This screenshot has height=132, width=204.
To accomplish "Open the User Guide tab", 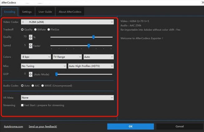I will pos(45,12).
